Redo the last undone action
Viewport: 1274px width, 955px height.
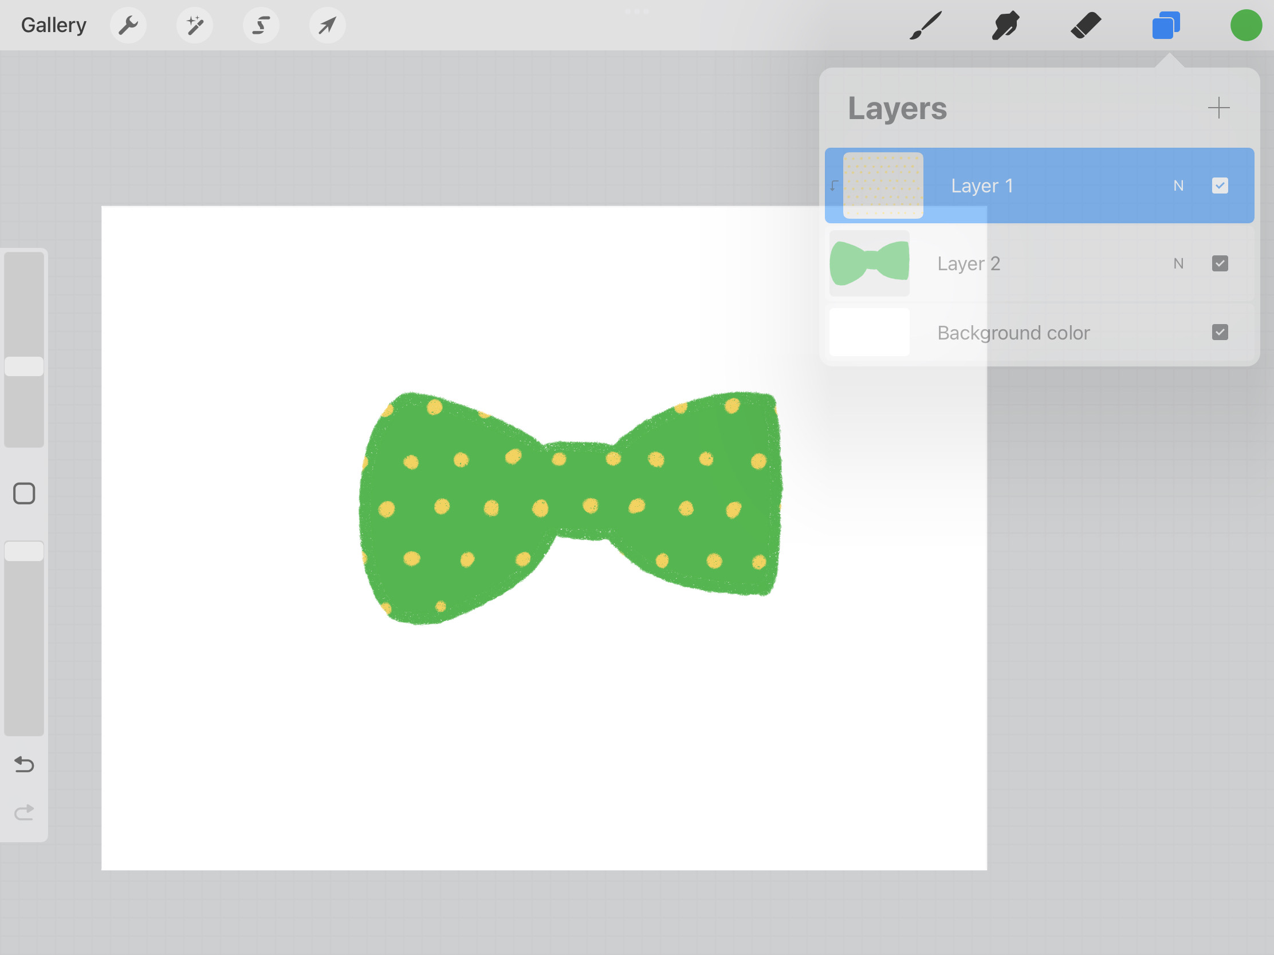24,812
